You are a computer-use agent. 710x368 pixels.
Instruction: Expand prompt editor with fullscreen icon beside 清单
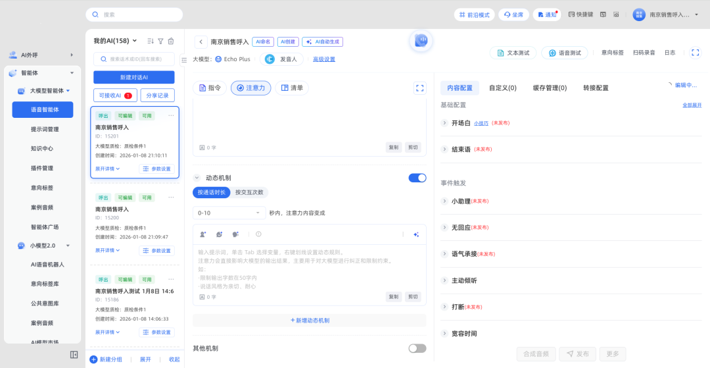tap(420, 88)
